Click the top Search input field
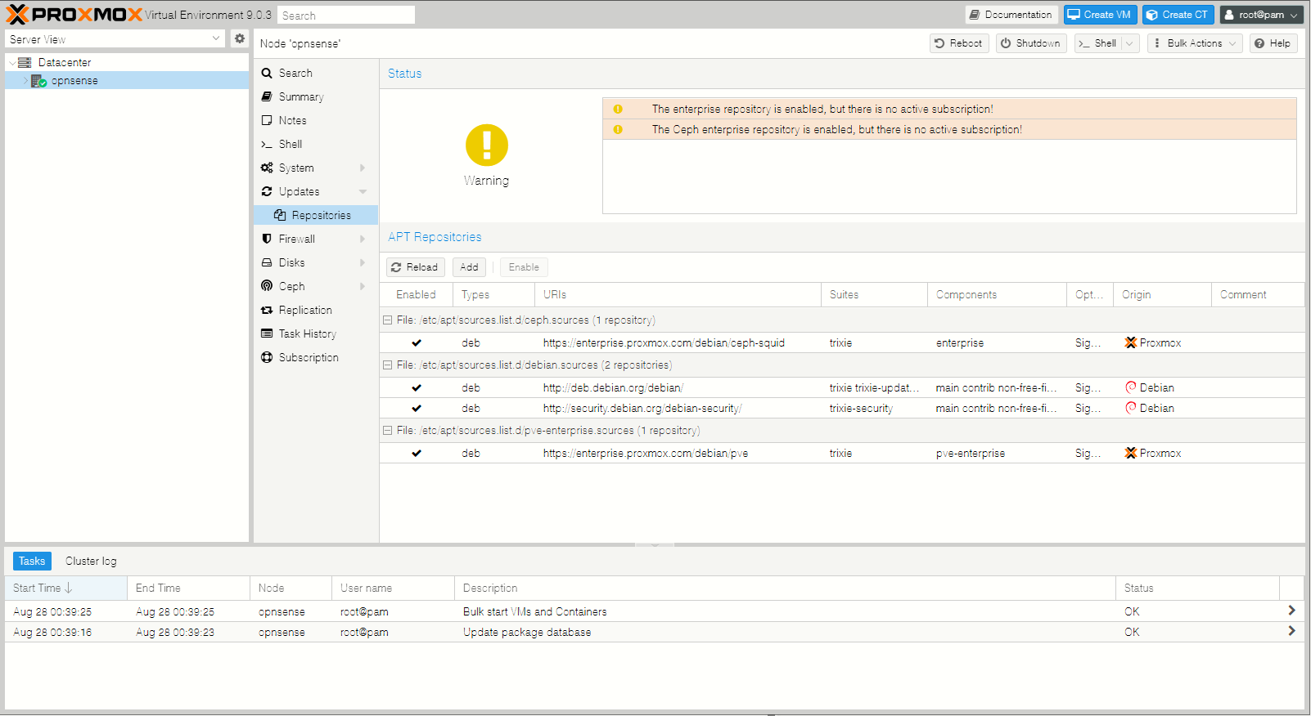Viewport: 1311px width, 716px height. (x=346, y=16)
